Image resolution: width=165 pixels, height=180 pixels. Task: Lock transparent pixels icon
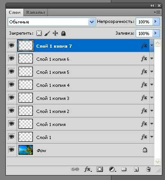tap(39, 33)
